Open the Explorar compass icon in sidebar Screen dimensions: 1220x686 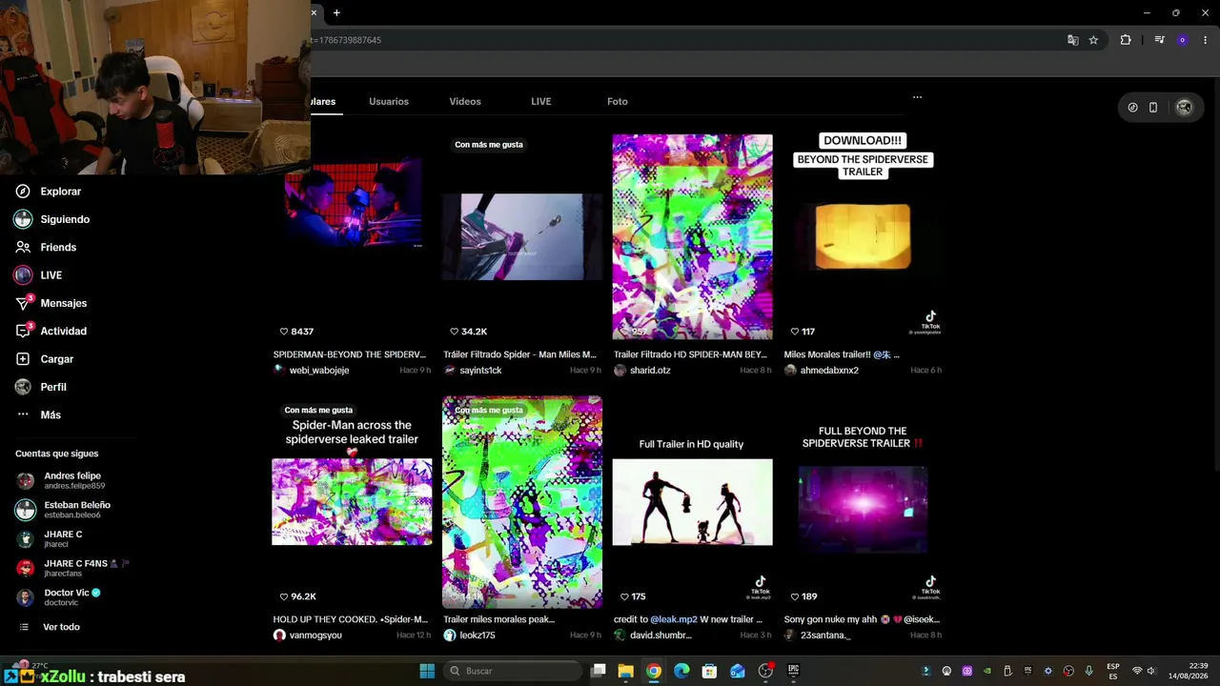click(23, 192)
